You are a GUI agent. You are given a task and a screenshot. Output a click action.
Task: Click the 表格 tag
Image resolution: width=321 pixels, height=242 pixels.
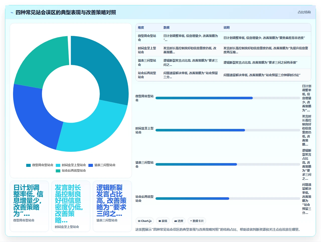coord(163,221)
